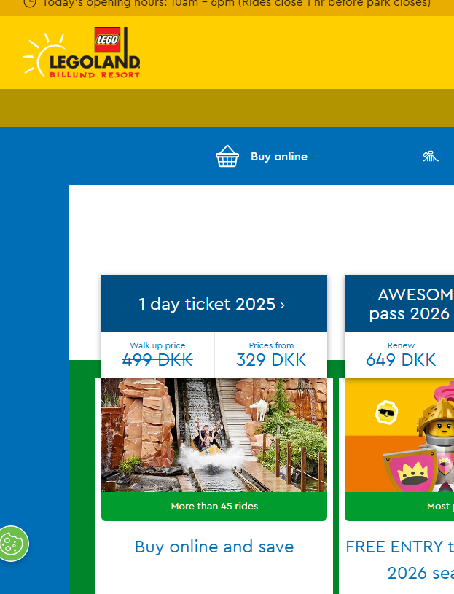Click the clock icon beside opening hours
The image size is (454, 594).
pyautogui.click(x=30, y=3)
